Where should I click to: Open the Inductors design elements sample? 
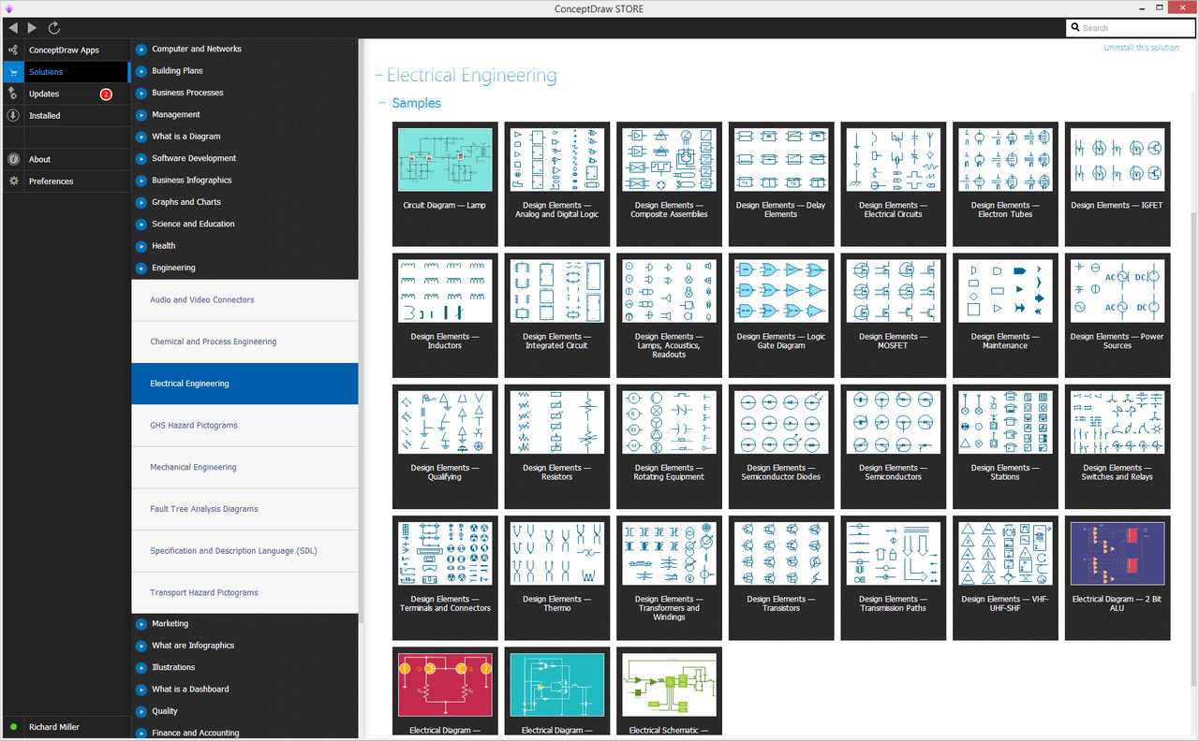click(x=445, y=315)
